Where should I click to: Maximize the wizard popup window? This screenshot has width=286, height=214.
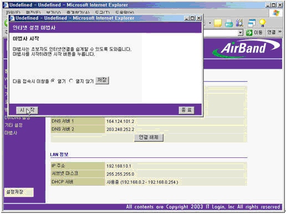(192, 18)
